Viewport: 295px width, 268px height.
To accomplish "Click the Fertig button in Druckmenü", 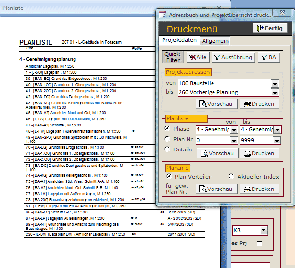I will (270, 28).
